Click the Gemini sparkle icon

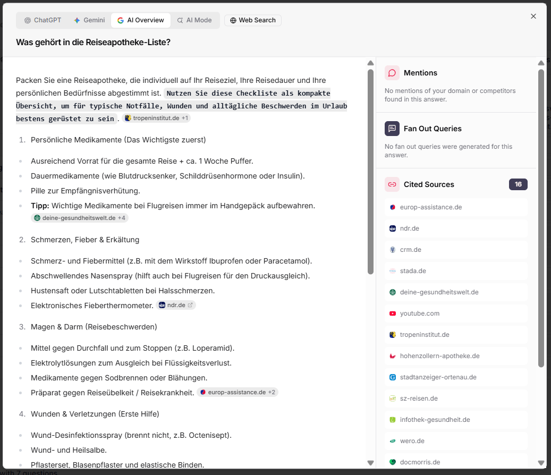tap(77, 20)
